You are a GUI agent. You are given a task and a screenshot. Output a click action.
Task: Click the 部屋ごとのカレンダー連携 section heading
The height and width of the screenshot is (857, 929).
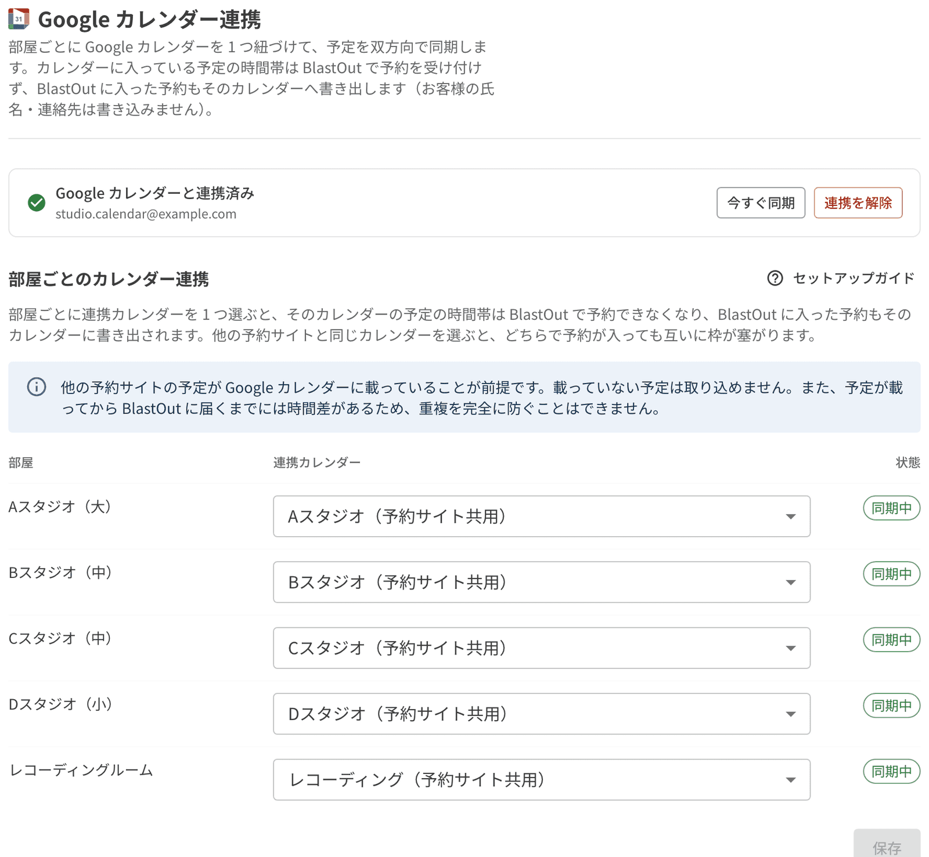[x=109, y=279]
